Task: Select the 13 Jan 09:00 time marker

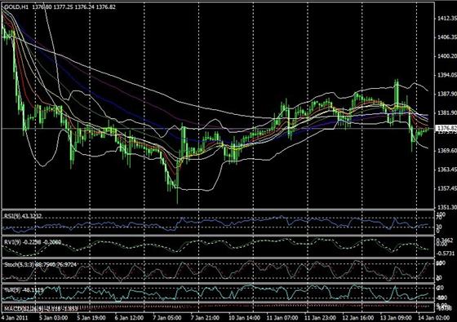Action: click(396, 317)
